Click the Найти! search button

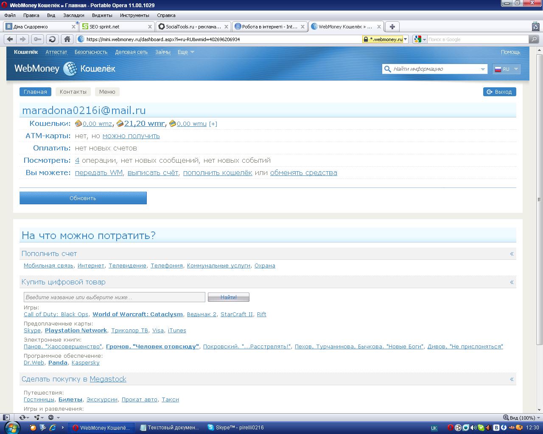229,297
